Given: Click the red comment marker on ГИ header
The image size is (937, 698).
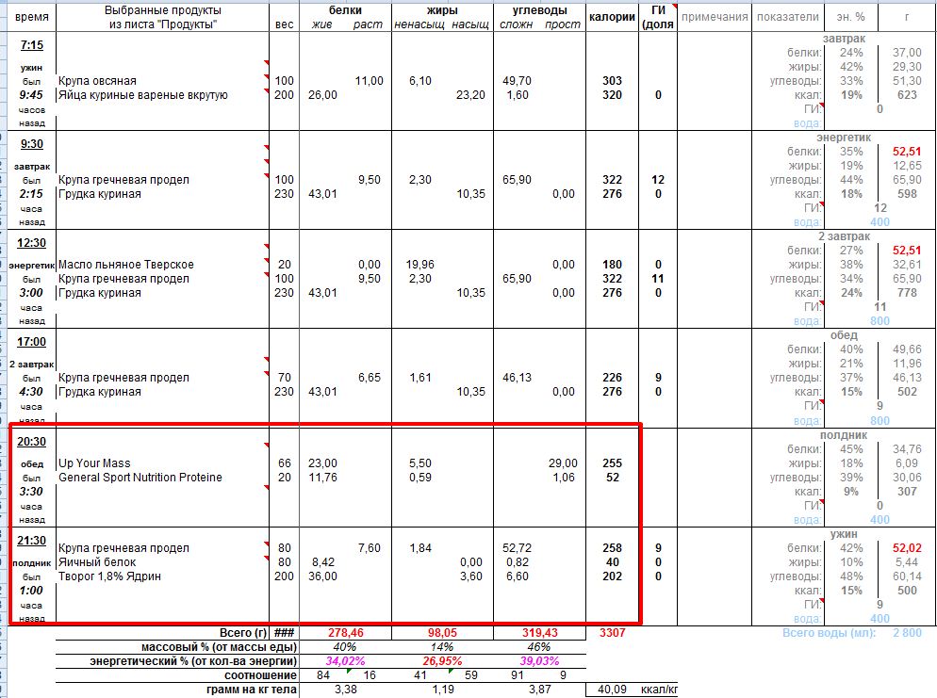Looking at the screenshot, I should (x=674, y=7).
